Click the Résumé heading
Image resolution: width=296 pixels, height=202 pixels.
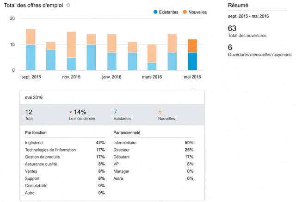pyautogui.click(x=238, y=5)
